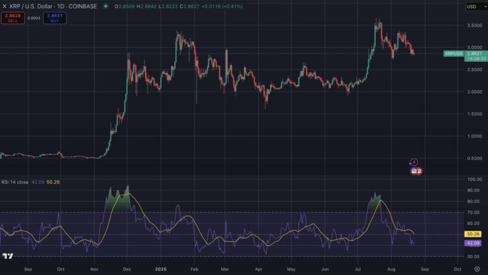This screenshot has height=275, width=488.
Task: Close the chart with the X icon
Action: 5,7
